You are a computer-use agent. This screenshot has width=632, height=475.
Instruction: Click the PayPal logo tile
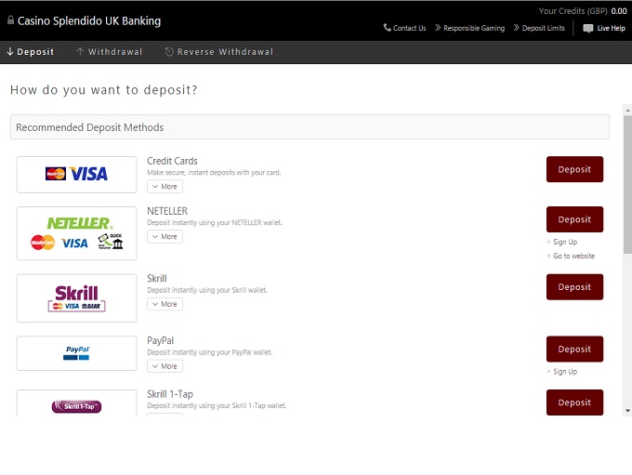pyautogui.click(x=76, y=352)
